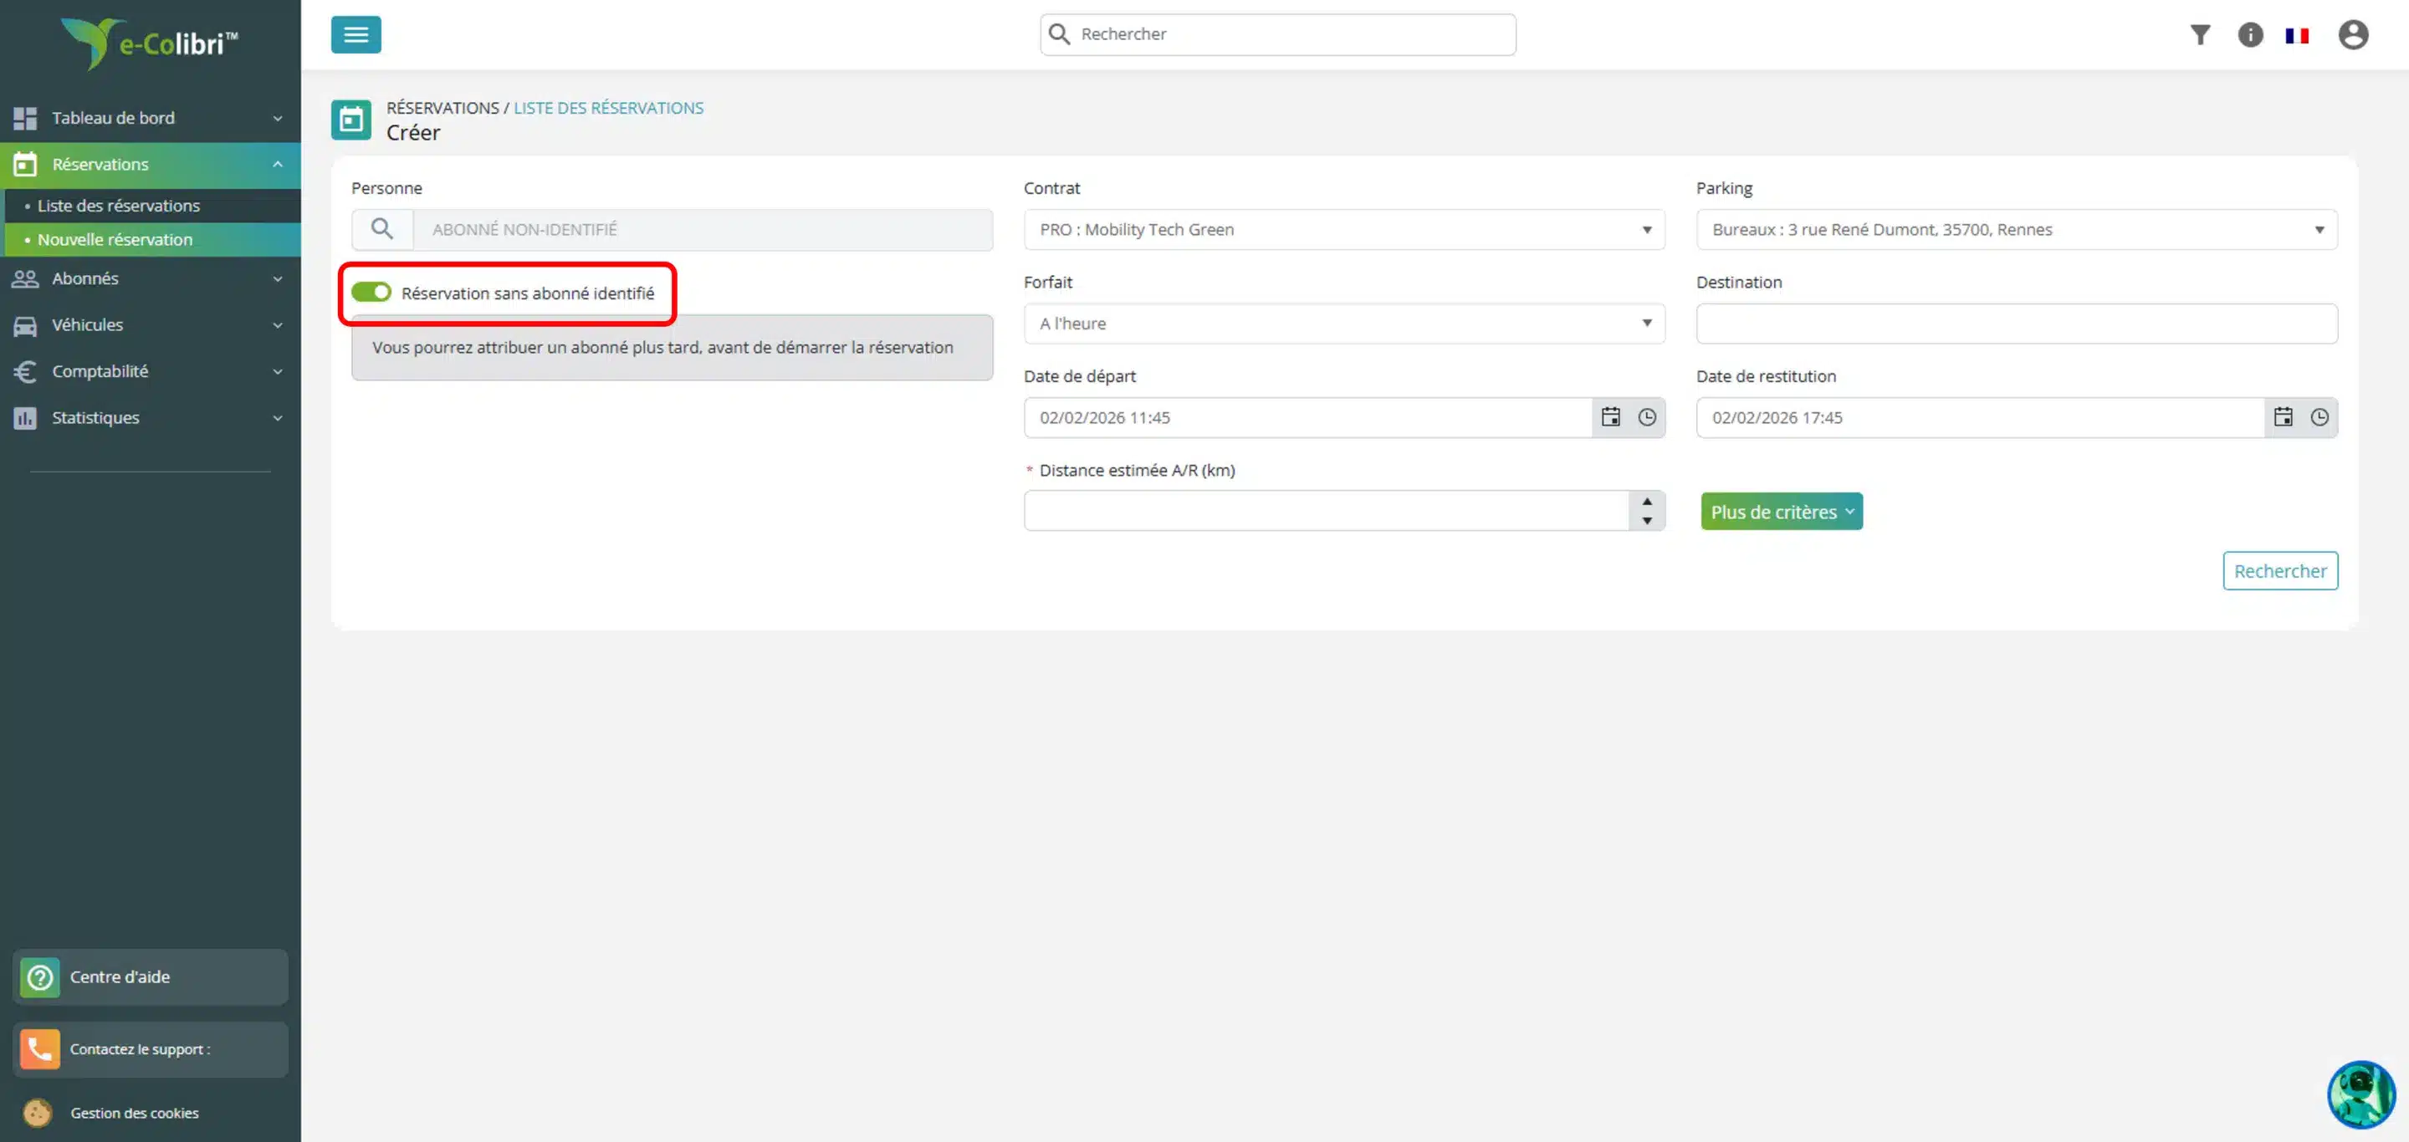The height and width of the screenshot is (1142, 2409).
Task: Increase Distance estimée with up arrow
Action: [x=1647, y=502]
